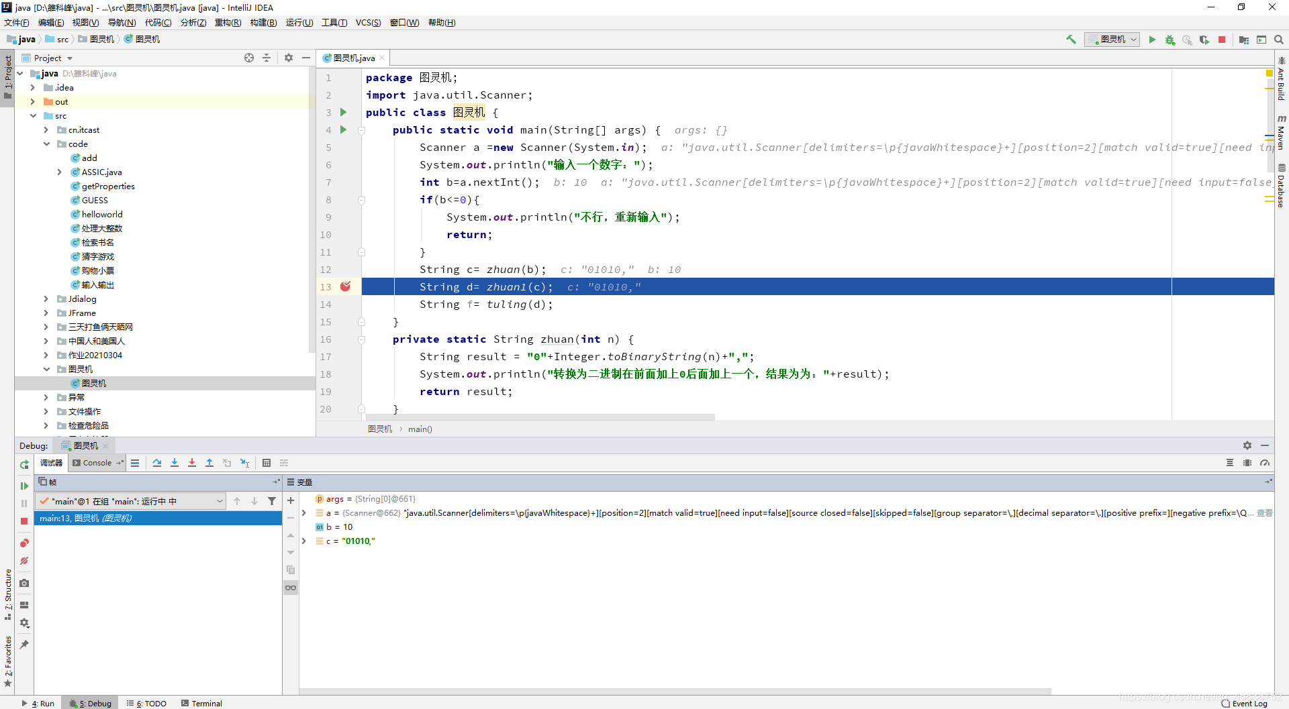This screenshot has height=709, width=1289.
Task: Stop the program using the top toolbar stop icon
Action: coord(1222,40)
